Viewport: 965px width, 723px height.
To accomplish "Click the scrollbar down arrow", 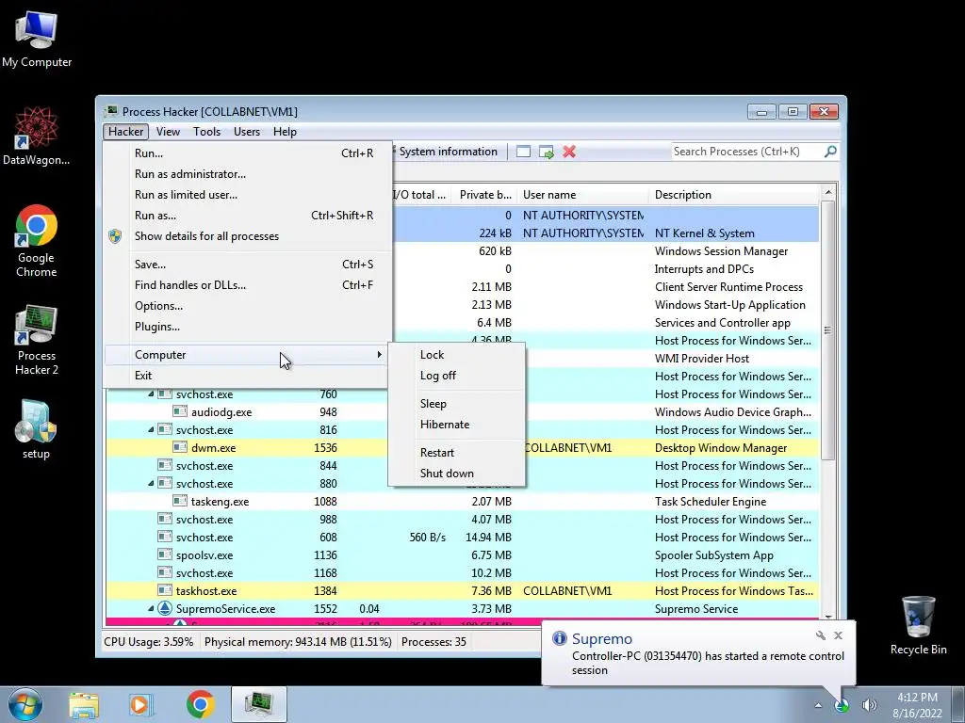I will click(x=827, y=616).
